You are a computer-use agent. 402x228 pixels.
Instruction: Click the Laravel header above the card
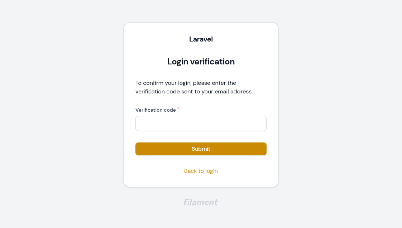pyautogui.click(x=201, y=39)
